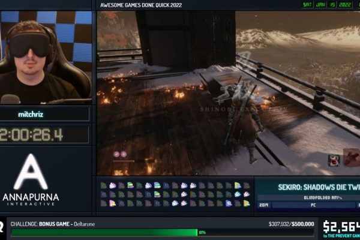Click the JAN month indicator

click(321, 5)
